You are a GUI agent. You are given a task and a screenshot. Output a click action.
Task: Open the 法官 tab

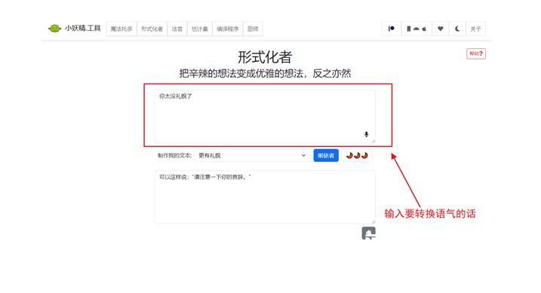click(x=177, y=29)
